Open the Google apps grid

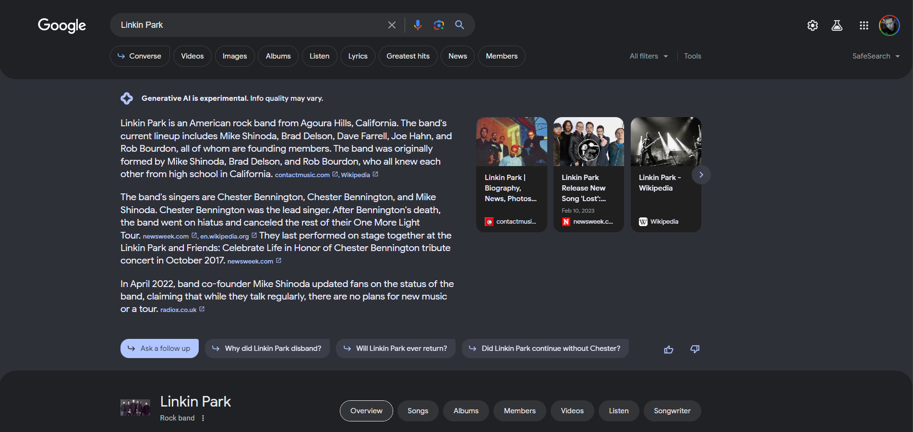(x=864, y=25)
